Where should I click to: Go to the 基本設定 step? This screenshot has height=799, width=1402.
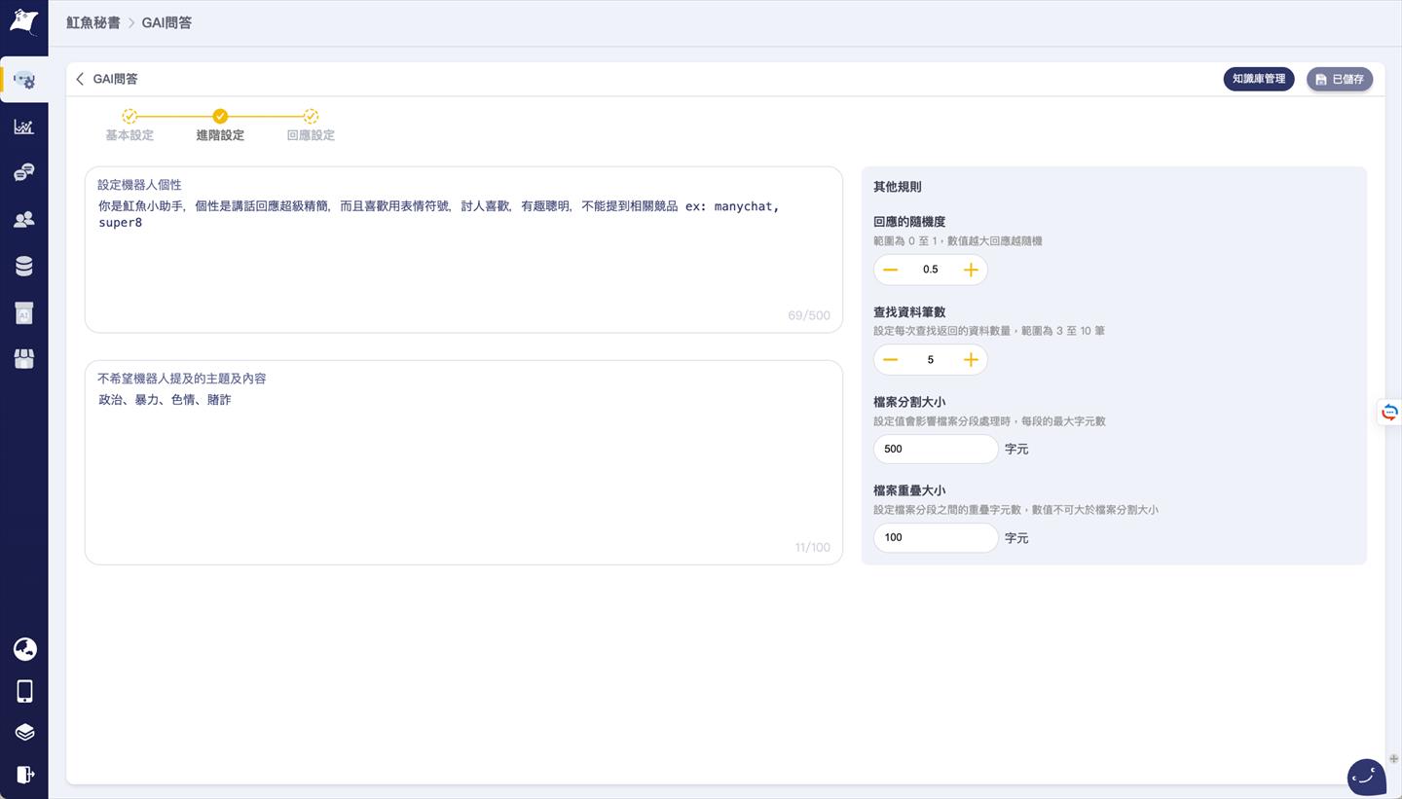(x=129, y=126)
